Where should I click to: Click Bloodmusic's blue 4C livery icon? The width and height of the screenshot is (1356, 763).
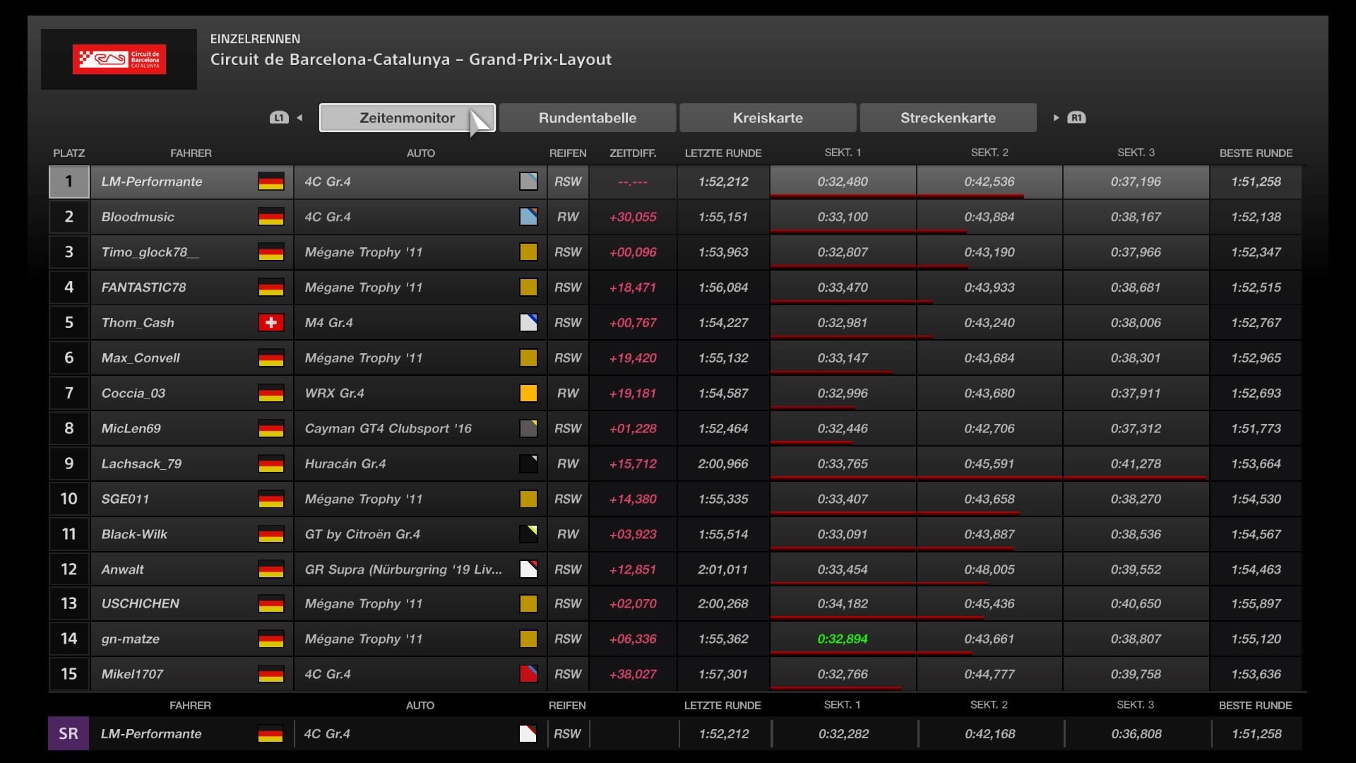(x=528, y=217)
